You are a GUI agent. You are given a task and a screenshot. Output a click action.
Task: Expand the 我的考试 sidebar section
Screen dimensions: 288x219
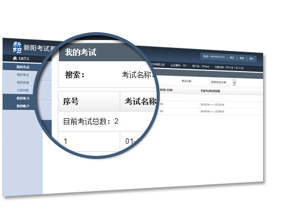[x=23, y=67]
